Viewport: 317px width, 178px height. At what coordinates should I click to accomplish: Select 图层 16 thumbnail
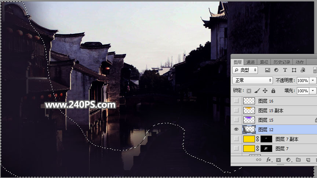point(249,101)
